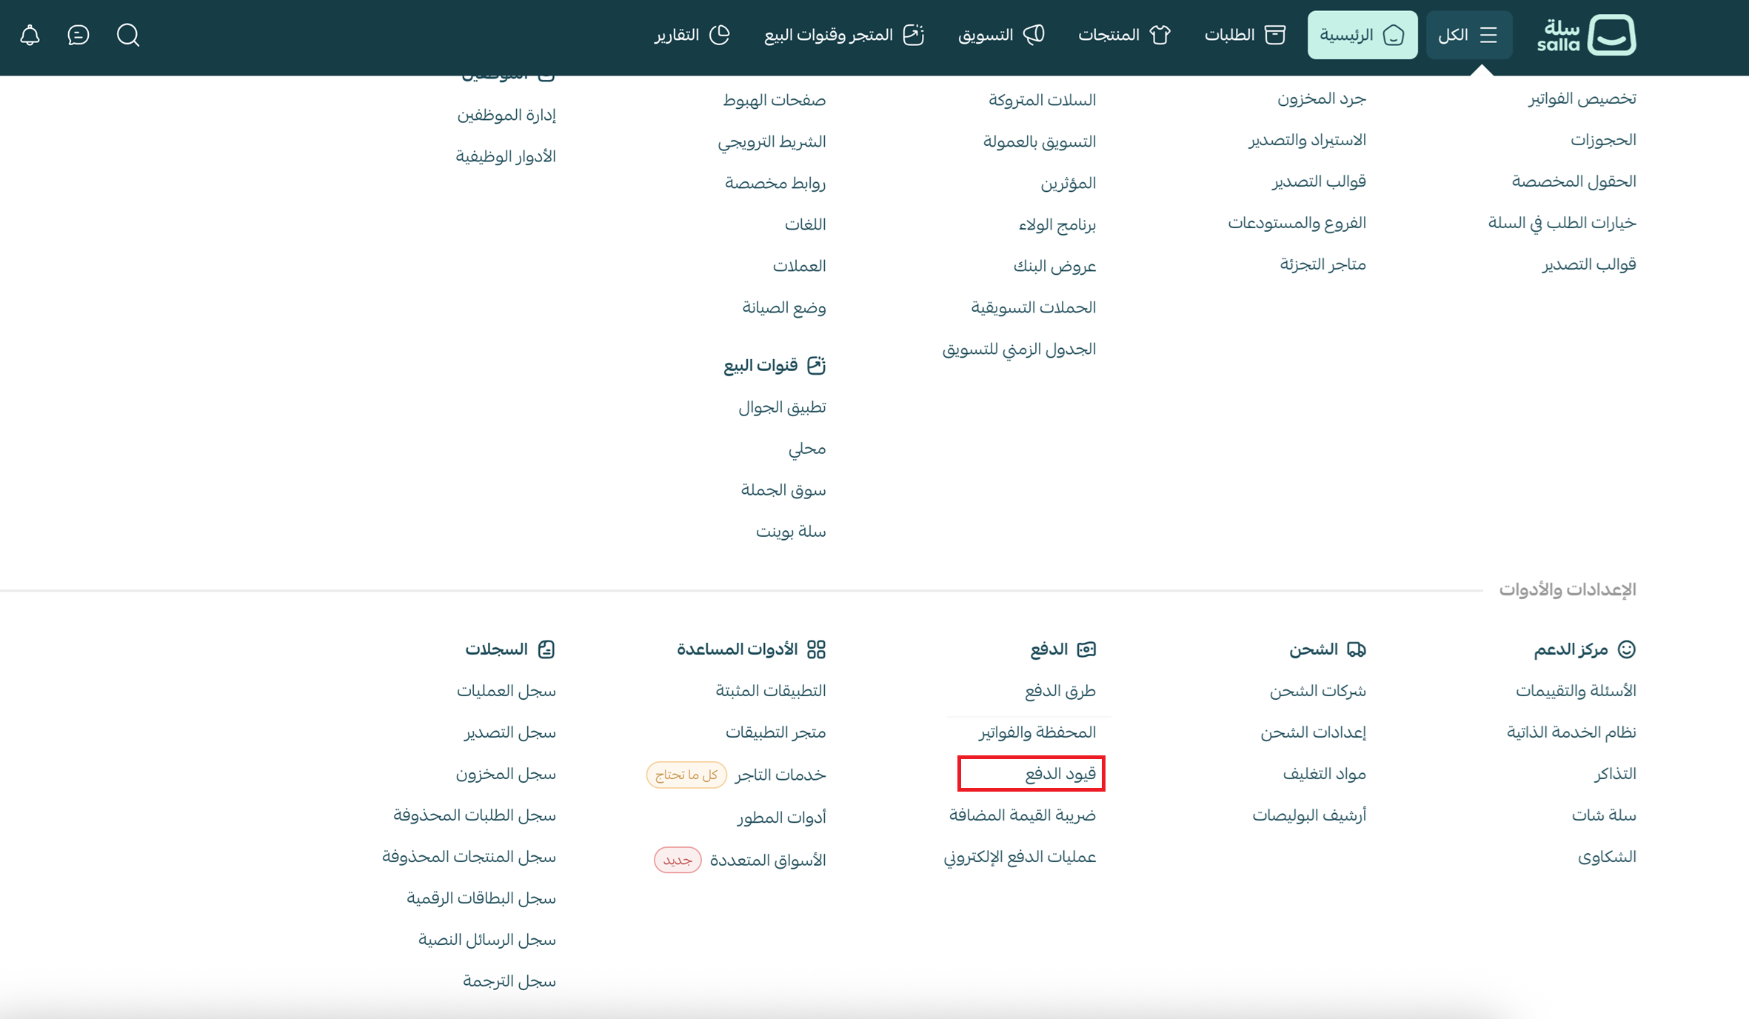Select the الرئيسية home tab
Viewport: 1749px width, 1019px height.
click(x=1362, y=35)
